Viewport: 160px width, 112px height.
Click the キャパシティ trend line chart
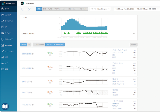[x=85, y=105]
